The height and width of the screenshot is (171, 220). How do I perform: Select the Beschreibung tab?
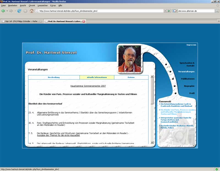(54, 77)
